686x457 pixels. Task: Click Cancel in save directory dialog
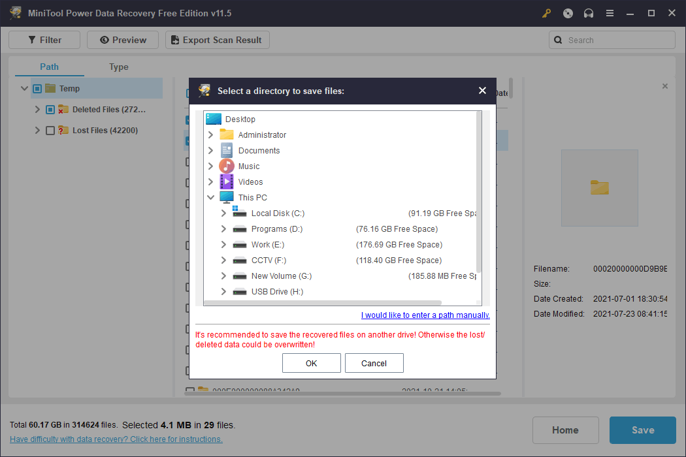coord(374,364)
